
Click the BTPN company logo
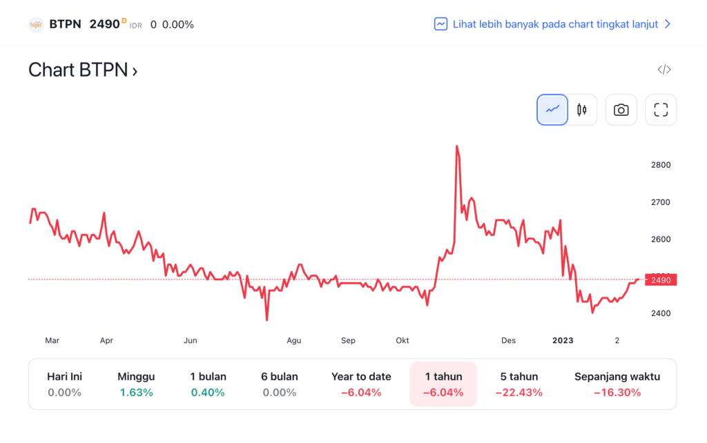[36, 24]
